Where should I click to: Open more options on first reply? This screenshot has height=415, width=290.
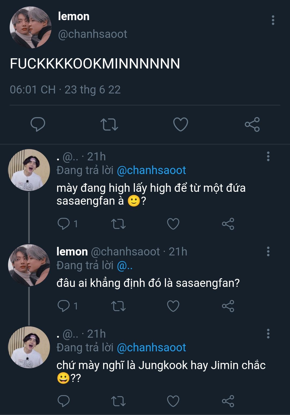click(x=268, y=156)
